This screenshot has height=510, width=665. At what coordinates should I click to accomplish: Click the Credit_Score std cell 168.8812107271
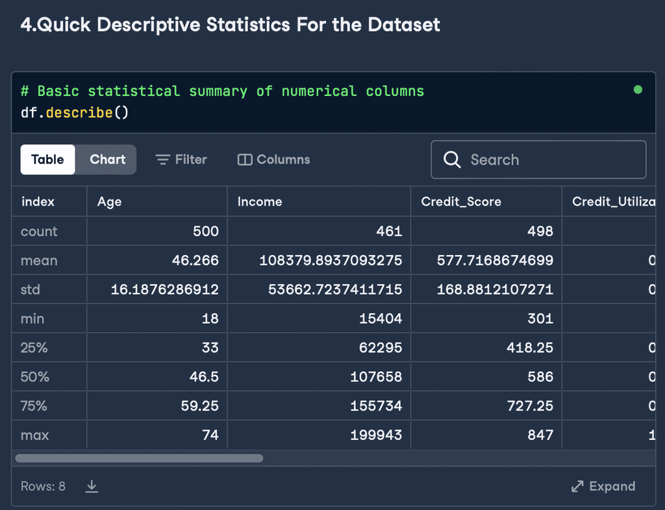point(486,290)
